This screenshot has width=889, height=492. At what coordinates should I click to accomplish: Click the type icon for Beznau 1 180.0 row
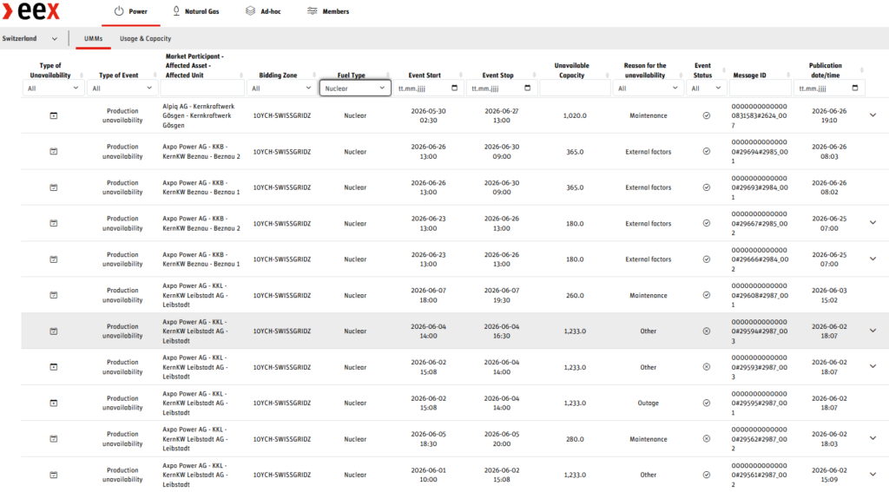(53, 259)
